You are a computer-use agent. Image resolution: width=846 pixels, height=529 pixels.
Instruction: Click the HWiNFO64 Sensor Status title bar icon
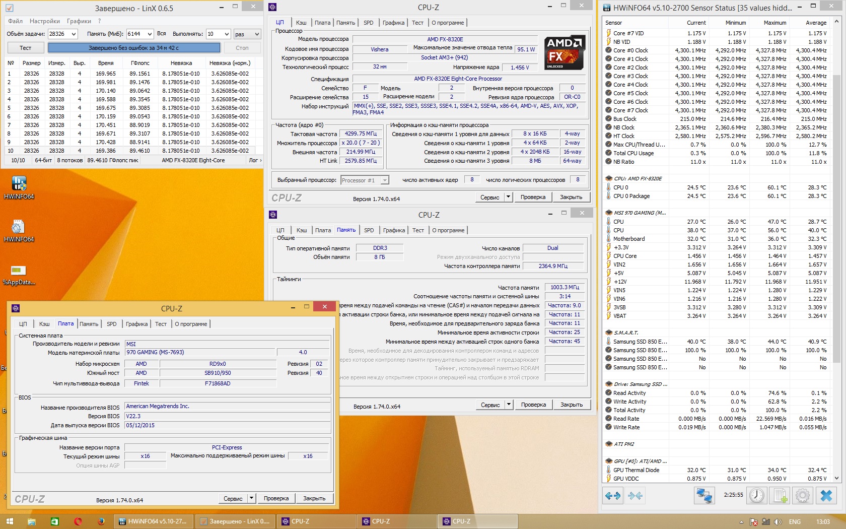point(607,8)
